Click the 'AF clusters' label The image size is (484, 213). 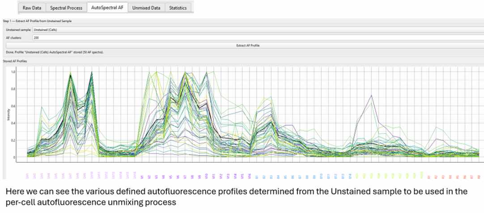(x=13, y=38)
